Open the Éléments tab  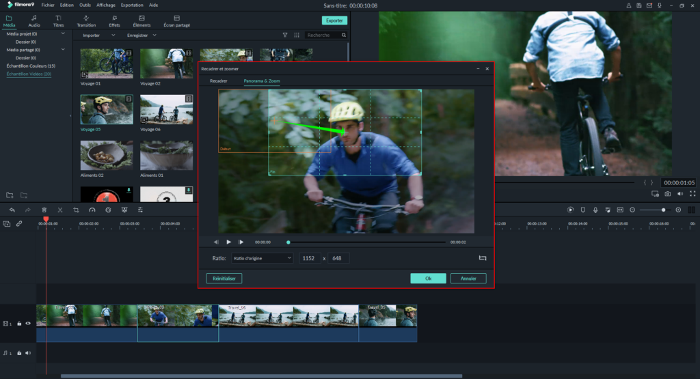142,21
